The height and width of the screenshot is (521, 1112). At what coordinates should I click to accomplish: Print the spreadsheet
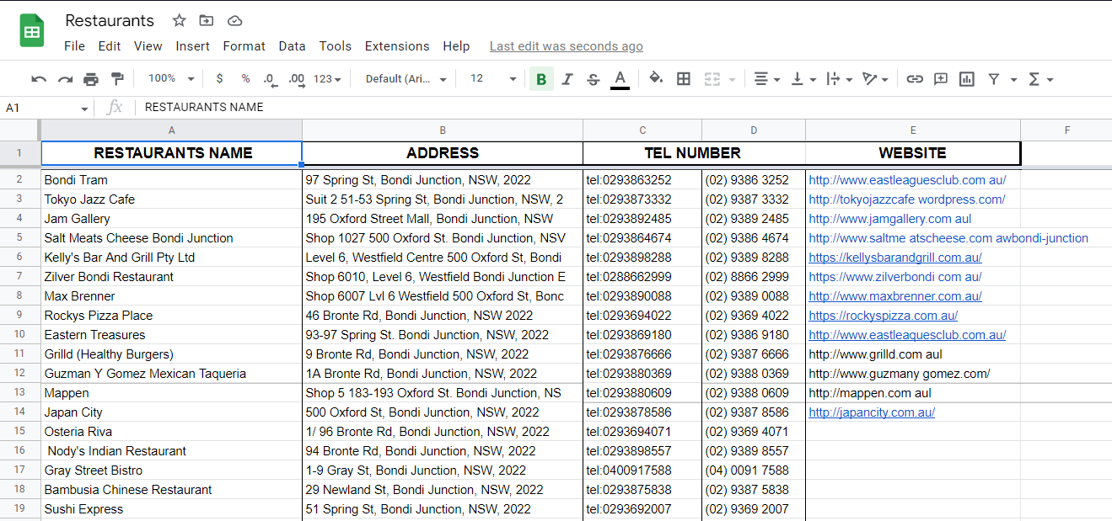point(91,79)
